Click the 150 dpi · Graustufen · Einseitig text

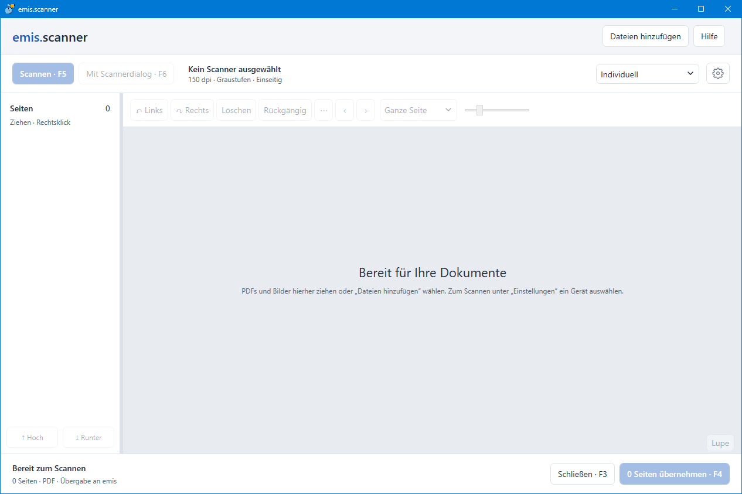tap(235, 80)
